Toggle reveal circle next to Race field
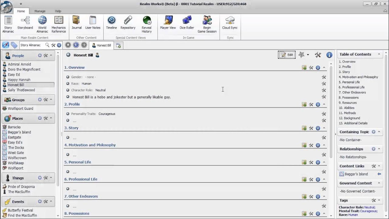Viewport: 389px width, 219px height. point(68,84)
